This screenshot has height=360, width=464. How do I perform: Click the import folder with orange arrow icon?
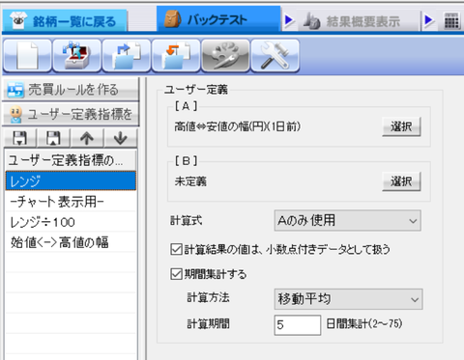(x=176, y=56)
